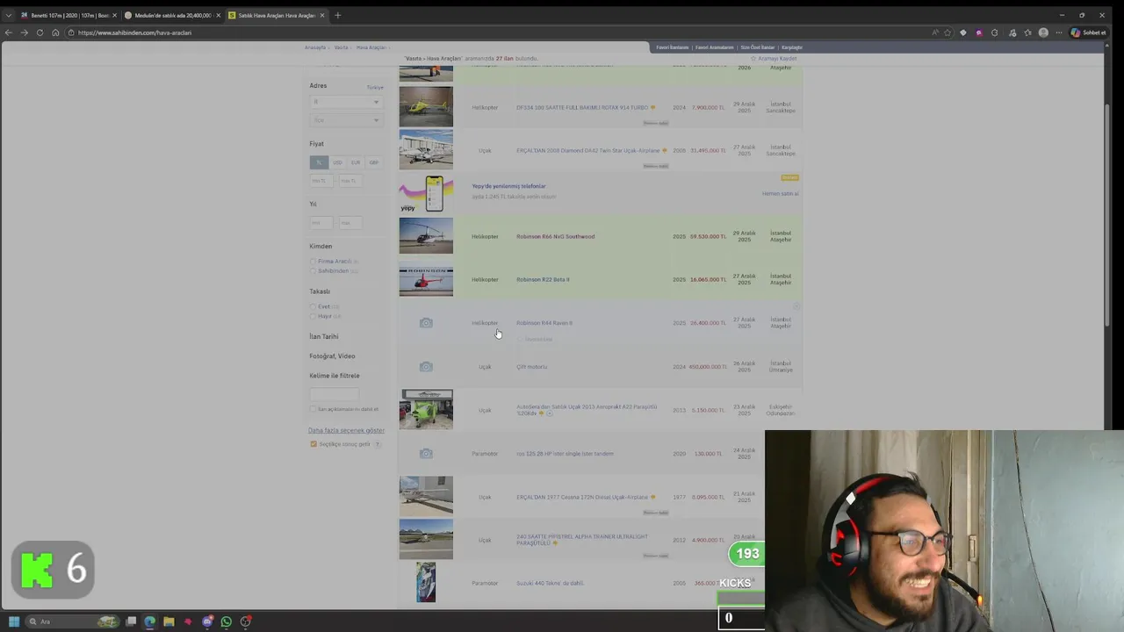Click Aramayı Kaydet star link

pyautogui.click(x=774, y=59)
